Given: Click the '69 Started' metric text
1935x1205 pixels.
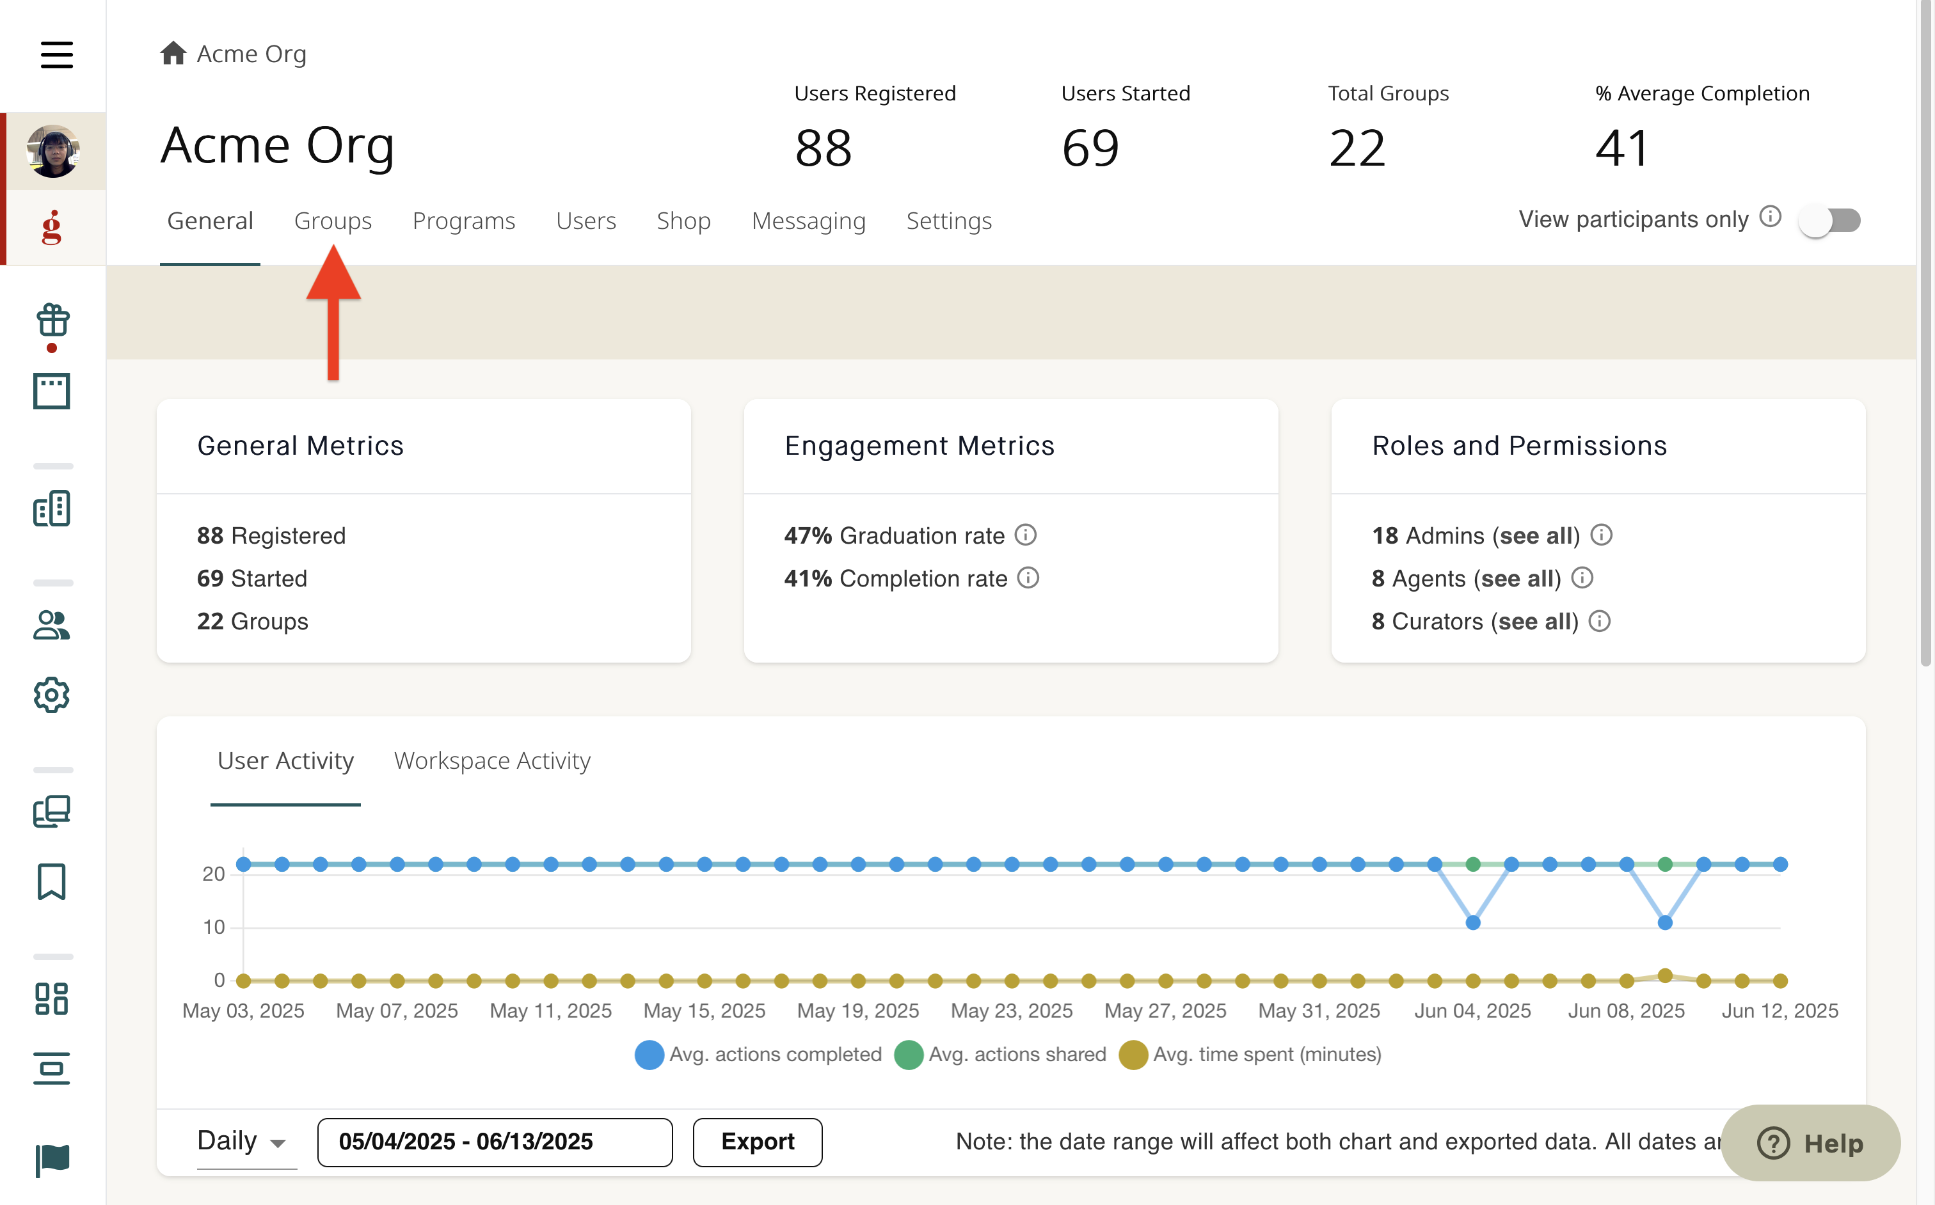Looking at the screenshot, I should pyautogui.click(x=252, y=579).
